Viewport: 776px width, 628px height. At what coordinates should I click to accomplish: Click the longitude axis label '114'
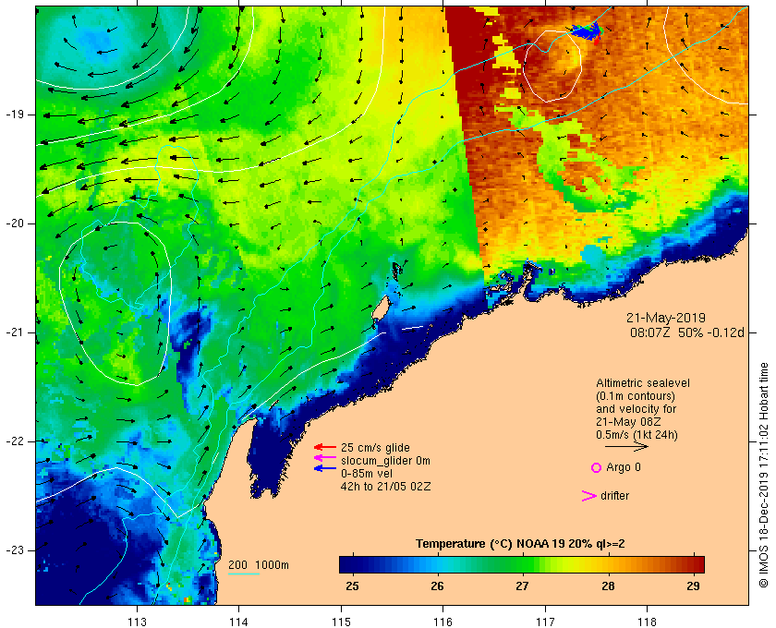pyautogui.click(x=239, y=622)
